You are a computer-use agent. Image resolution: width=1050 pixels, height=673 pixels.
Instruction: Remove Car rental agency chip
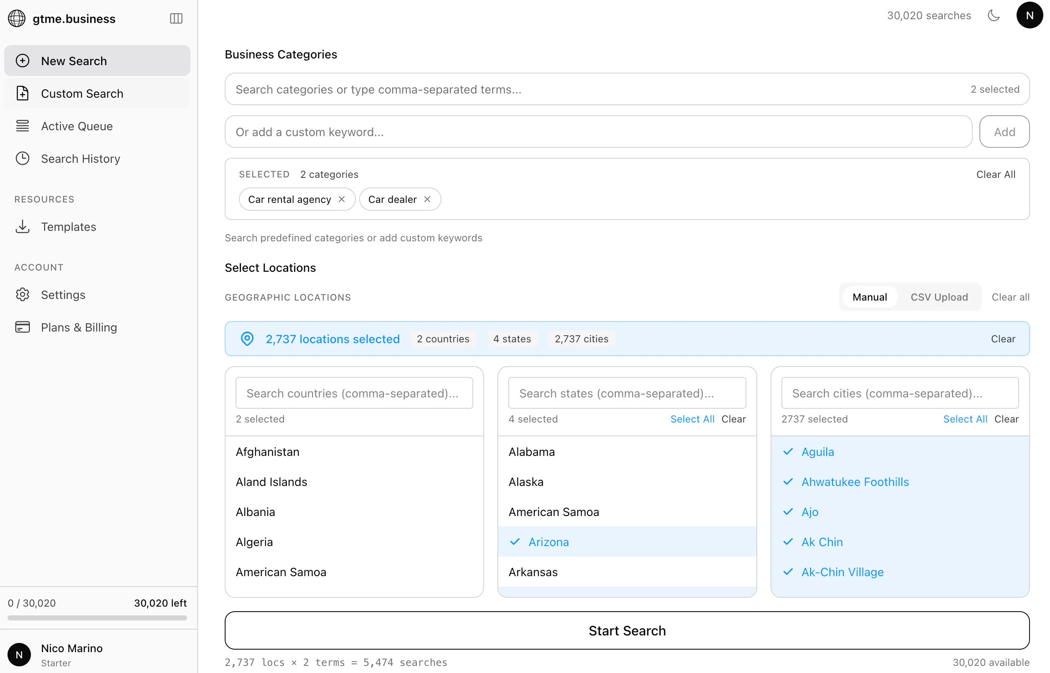(342, 199)
